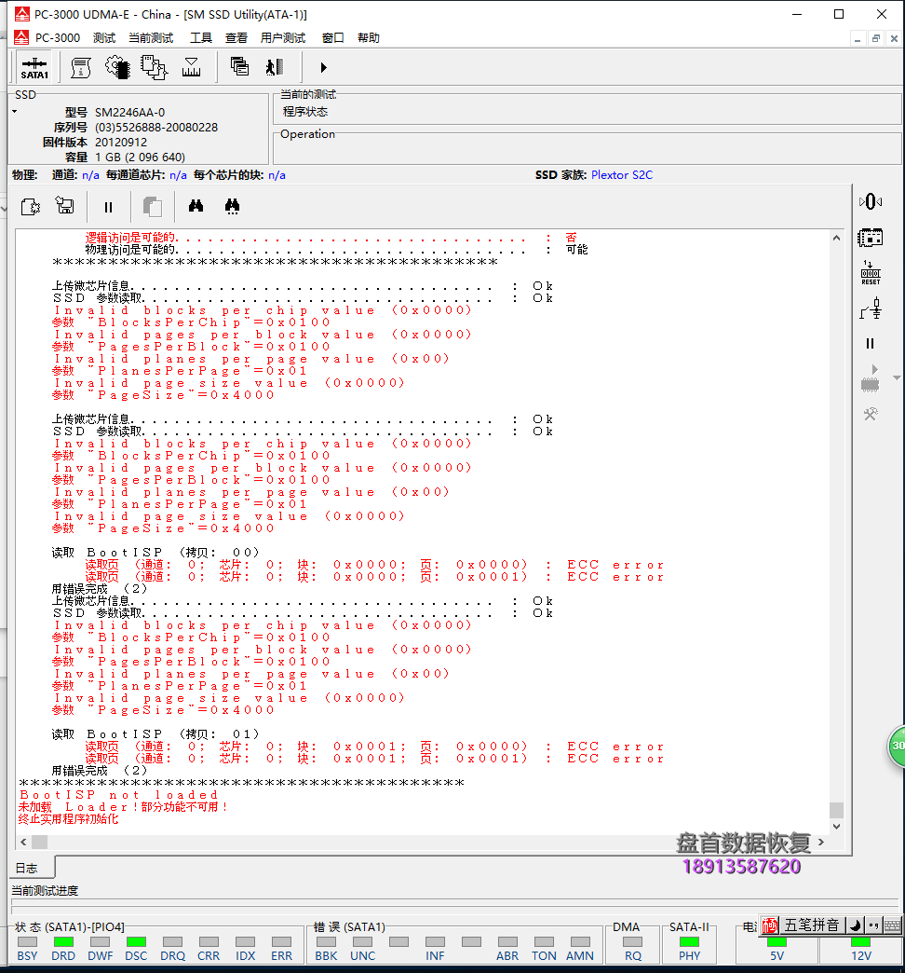Open the dropdown arrow beside chip icon
905x973 pixels.
(x=897, y=377)
